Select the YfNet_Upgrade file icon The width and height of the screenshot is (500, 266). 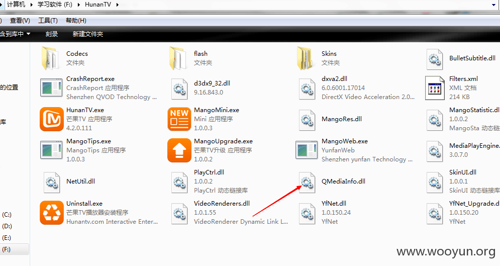[435, 214]
